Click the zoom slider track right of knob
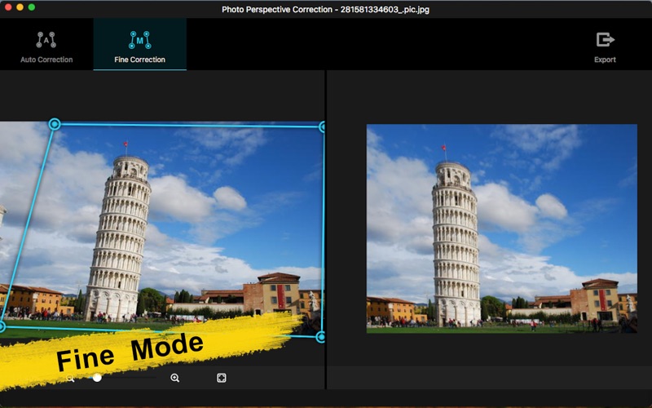Screen dimensions: 652x408 (x=130, y=378)
